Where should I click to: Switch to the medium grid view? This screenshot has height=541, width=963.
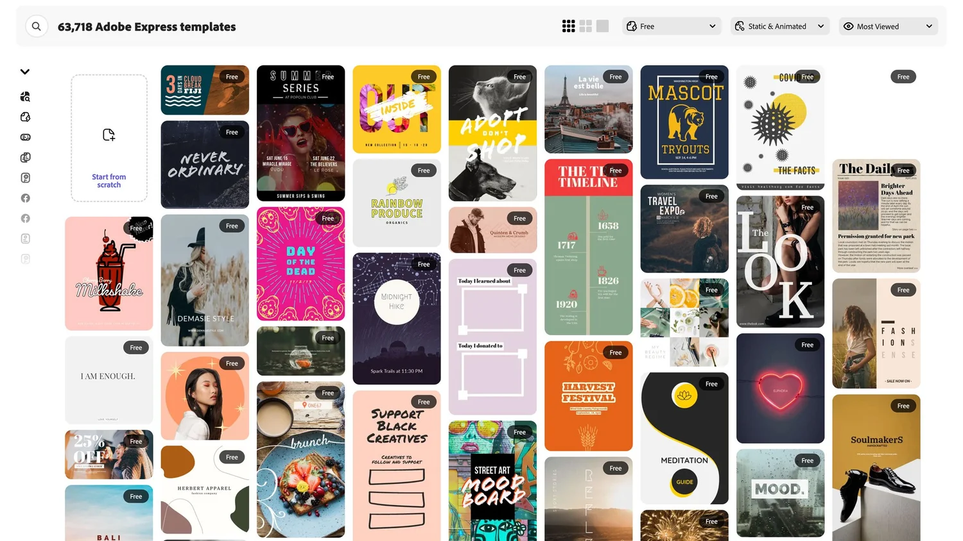(x=586, y=26)
